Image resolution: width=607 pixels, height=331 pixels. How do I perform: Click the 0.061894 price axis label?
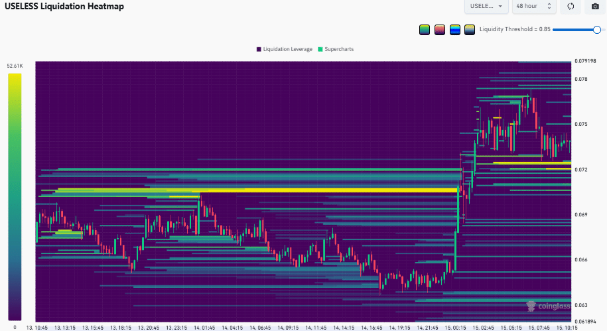[x=585, y=321]
